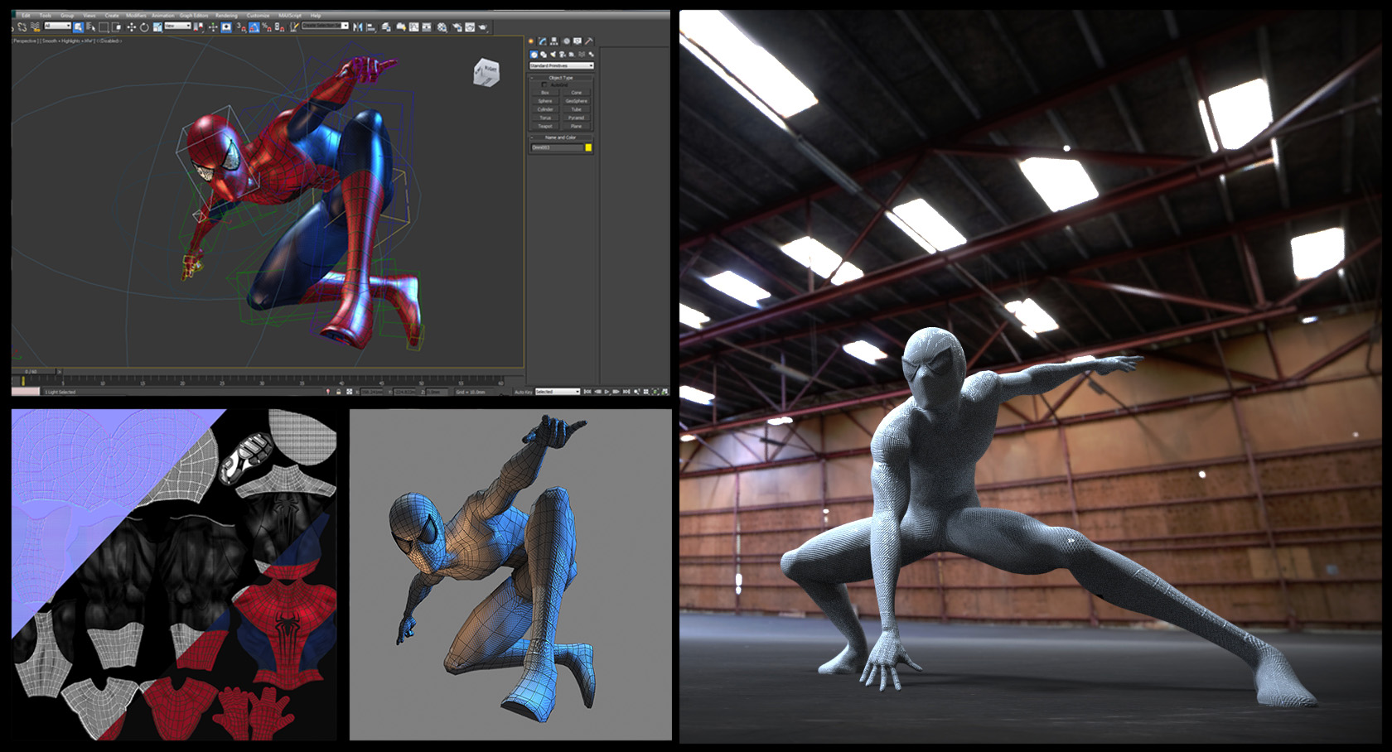The width and height of the screenshot is (1392, 752).
Task: Click the ViewCube in the viewport
Action: [x=487, y=73]
